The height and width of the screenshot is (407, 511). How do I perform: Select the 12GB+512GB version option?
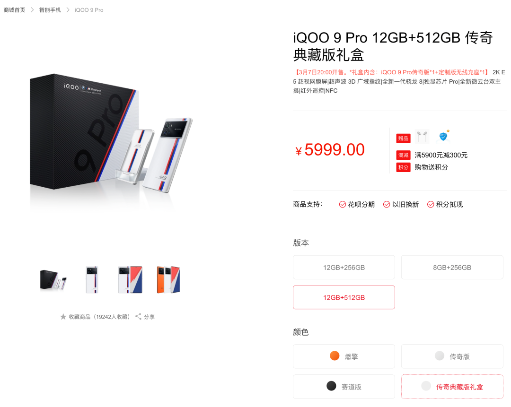(344, 297)
